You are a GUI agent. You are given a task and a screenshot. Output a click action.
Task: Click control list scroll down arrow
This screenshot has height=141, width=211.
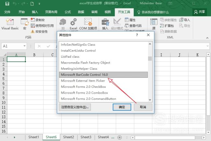pos(150,100)
